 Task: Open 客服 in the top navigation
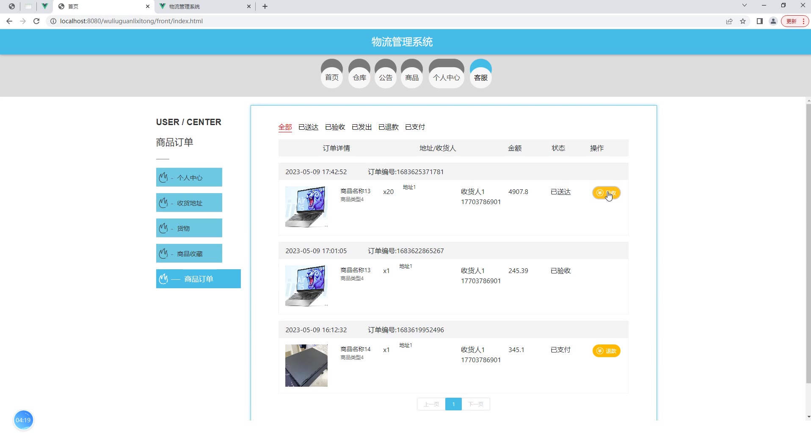(480, 77)
